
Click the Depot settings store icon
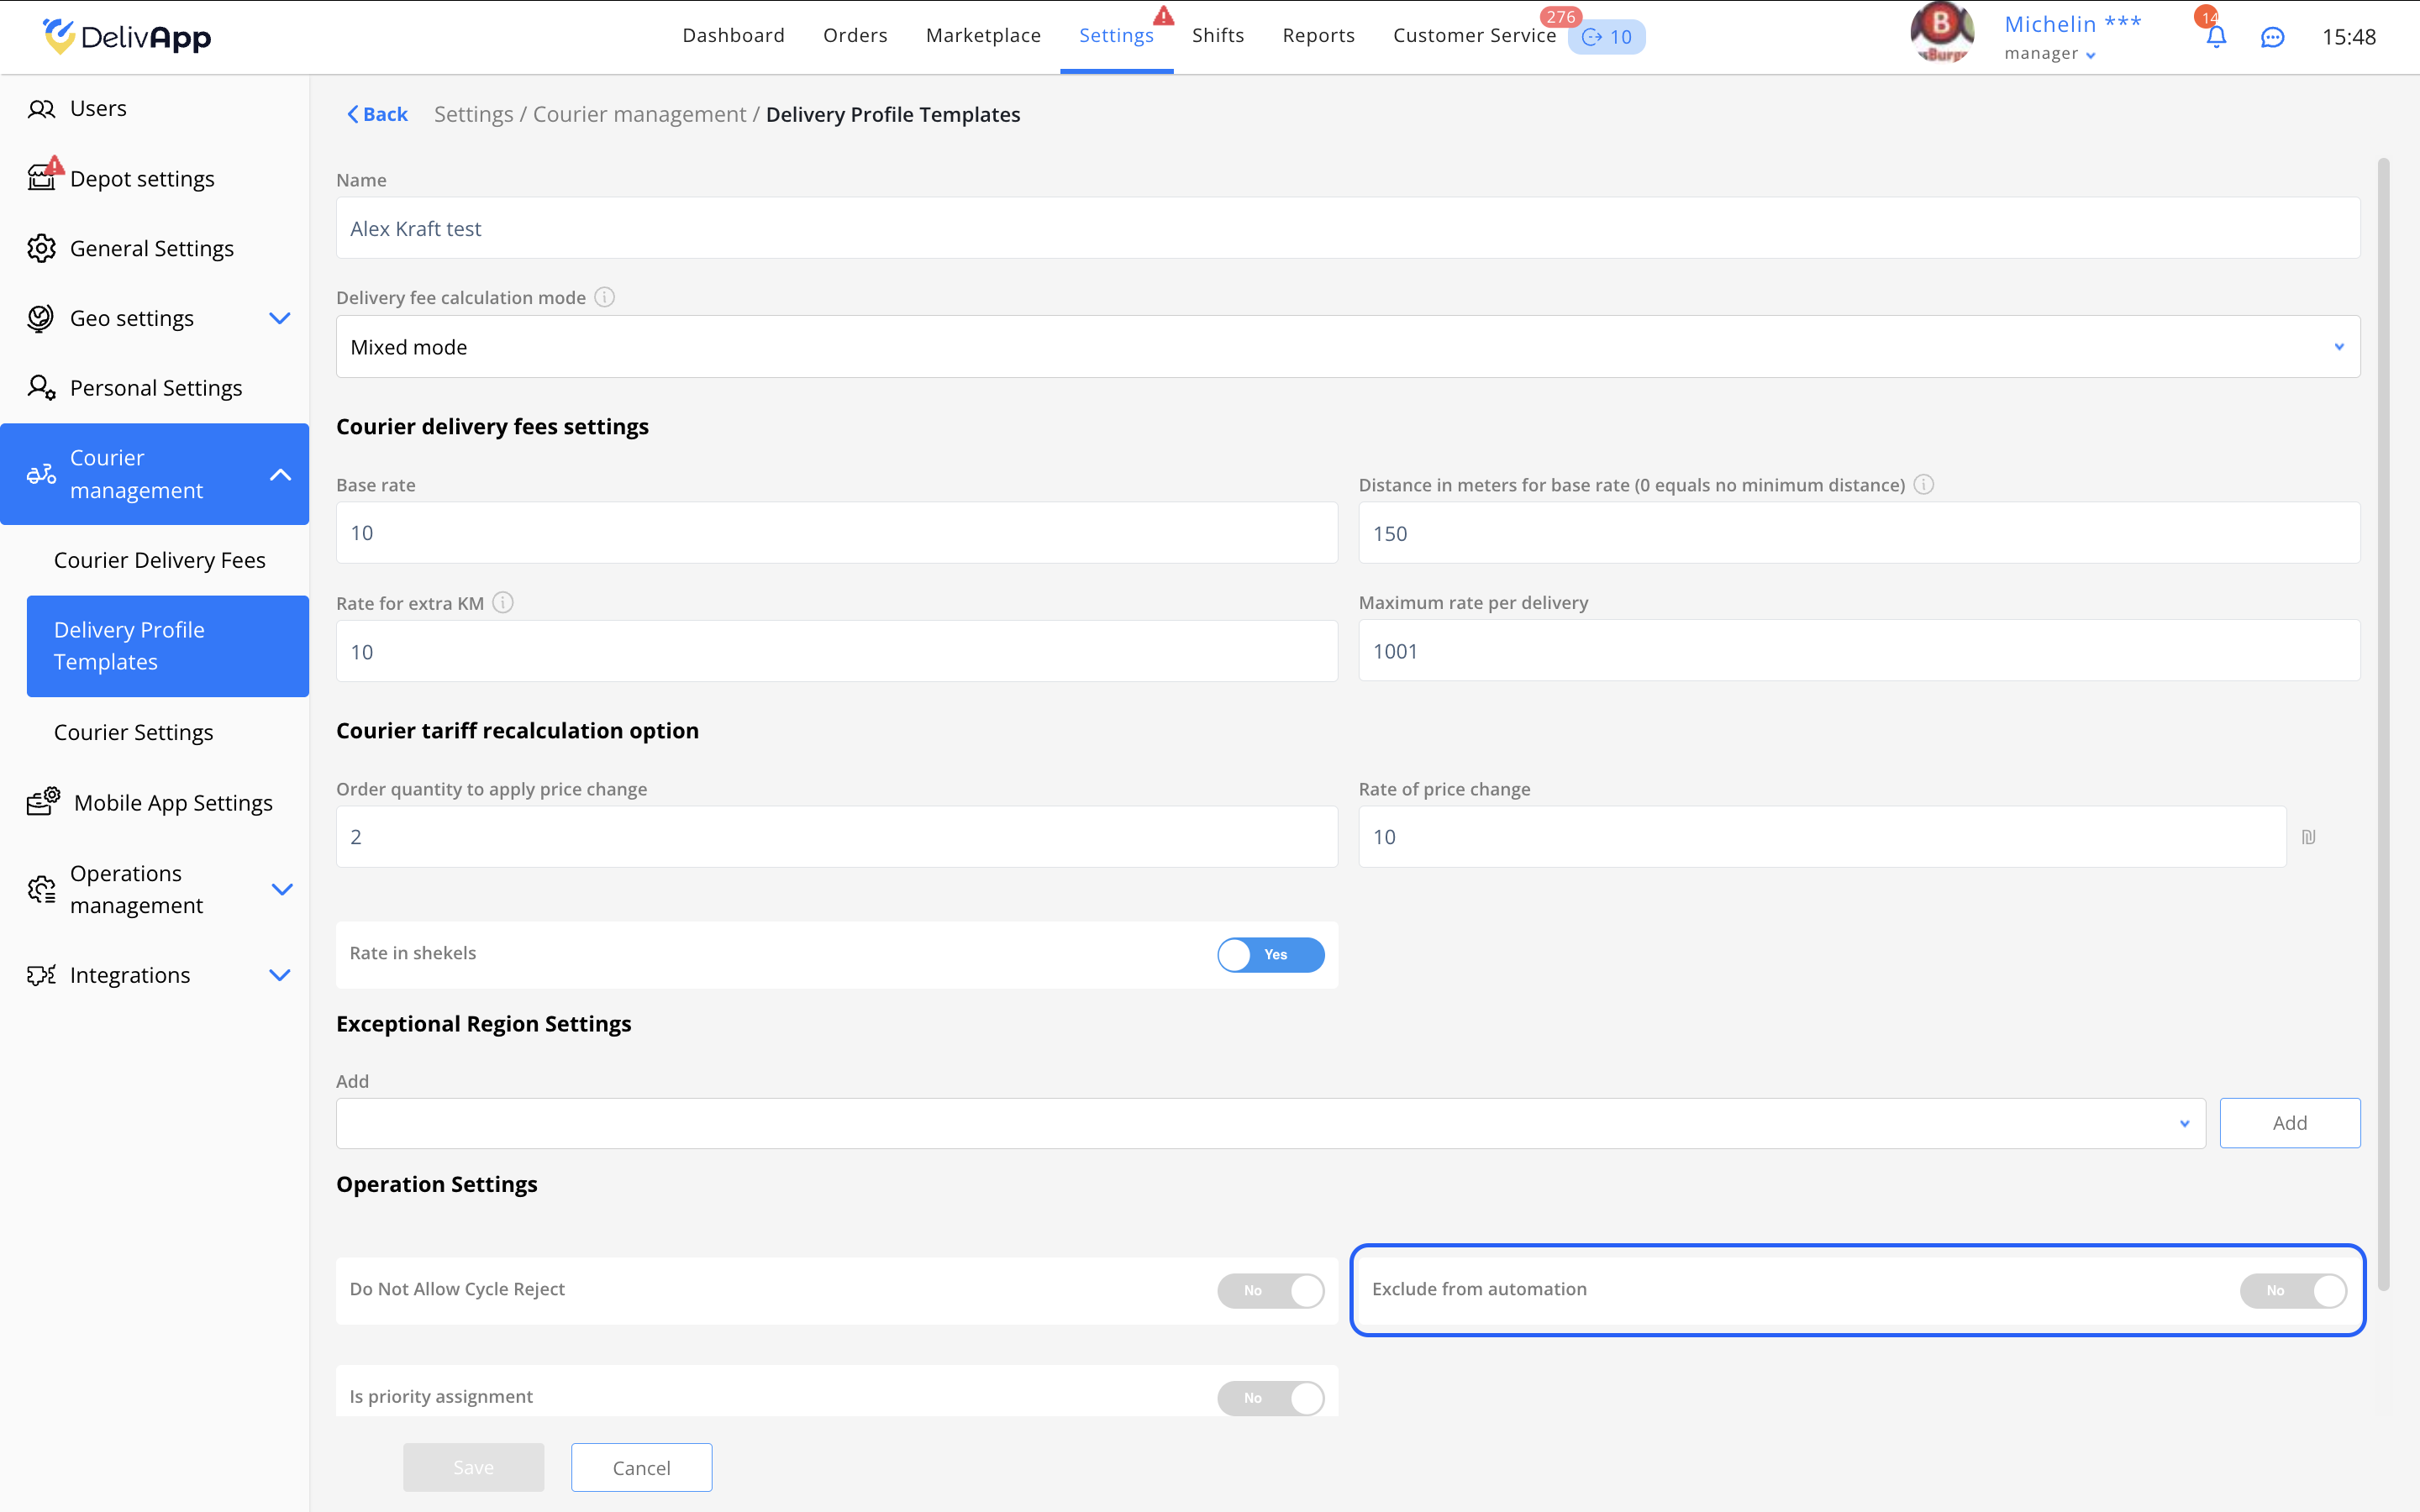[41, 179]
